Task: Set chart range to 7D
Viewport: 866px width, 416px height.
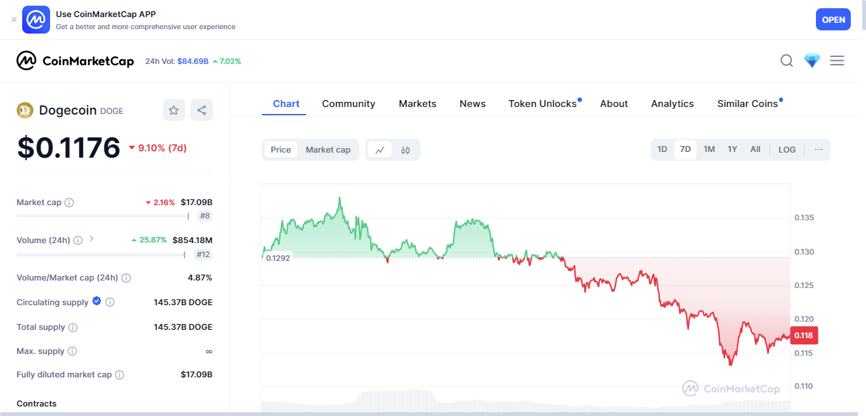Action: (x=685, y=149)
